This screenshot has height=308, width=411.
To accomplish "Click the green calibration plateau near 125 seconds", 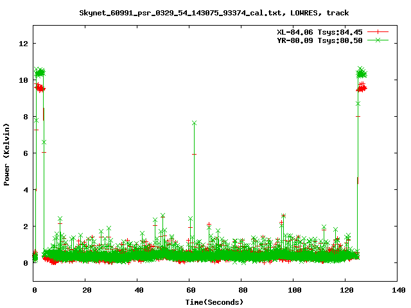I will (362, 73).
